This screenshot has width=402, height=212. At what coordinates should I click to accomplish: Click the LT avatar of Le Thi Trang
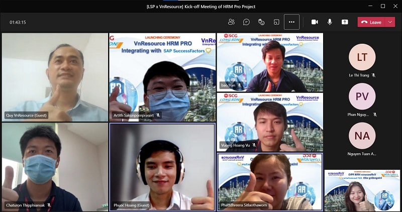pyautogui.click(x=362, y=57)
